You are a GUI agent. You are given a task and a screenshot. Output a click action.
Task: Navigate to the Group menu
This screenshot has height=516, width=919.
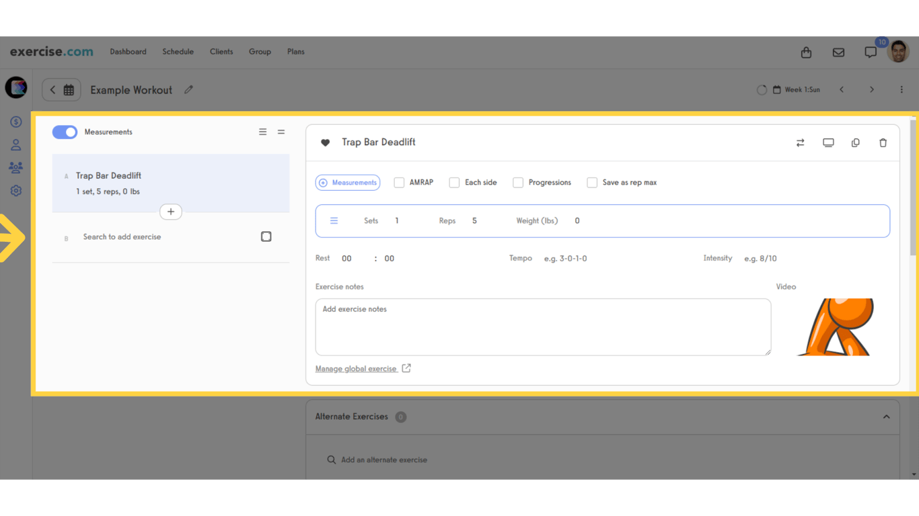(260, 52)
